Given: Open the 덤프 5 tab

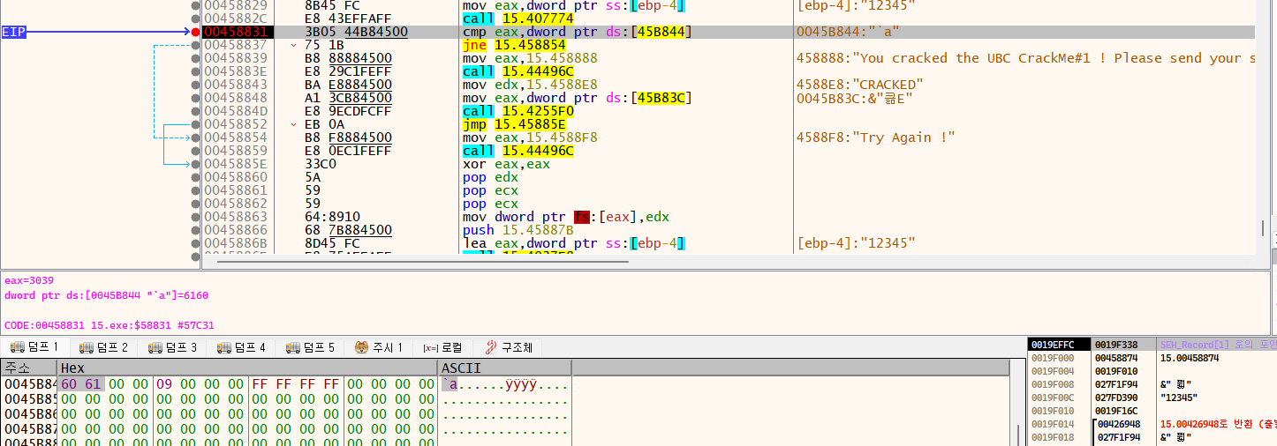Looking at the screenshot, I should point(311,347).
